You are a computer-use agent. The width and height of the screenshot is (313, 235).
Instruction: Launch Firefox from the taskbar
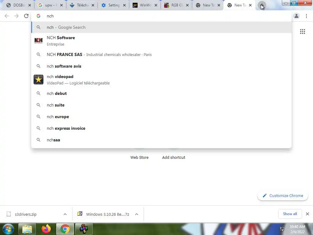coord(46,229)
